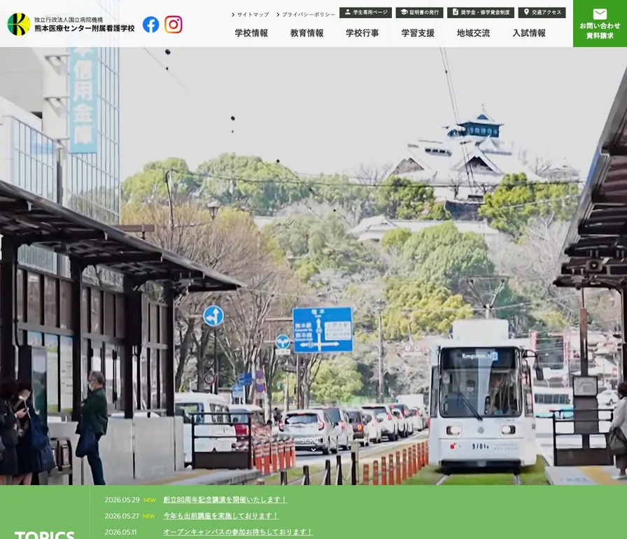Open the school's Instagram page icon

click(174, 24)
